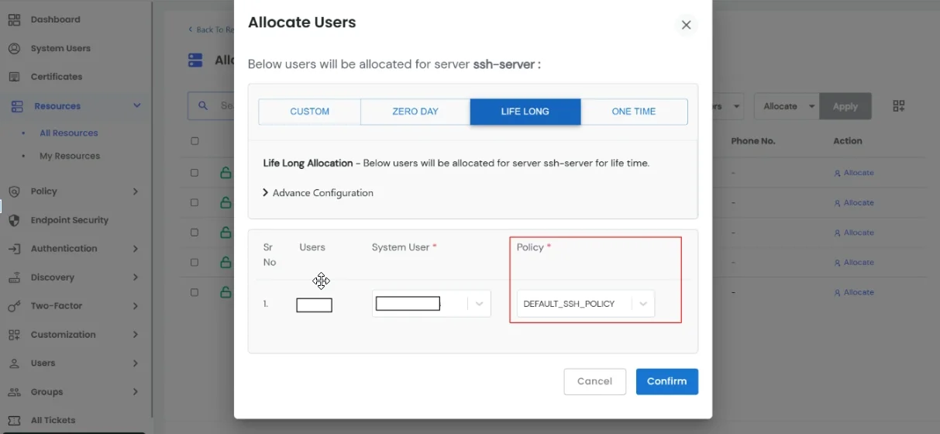Click the Back To link on background page

[x=211, y=29]
